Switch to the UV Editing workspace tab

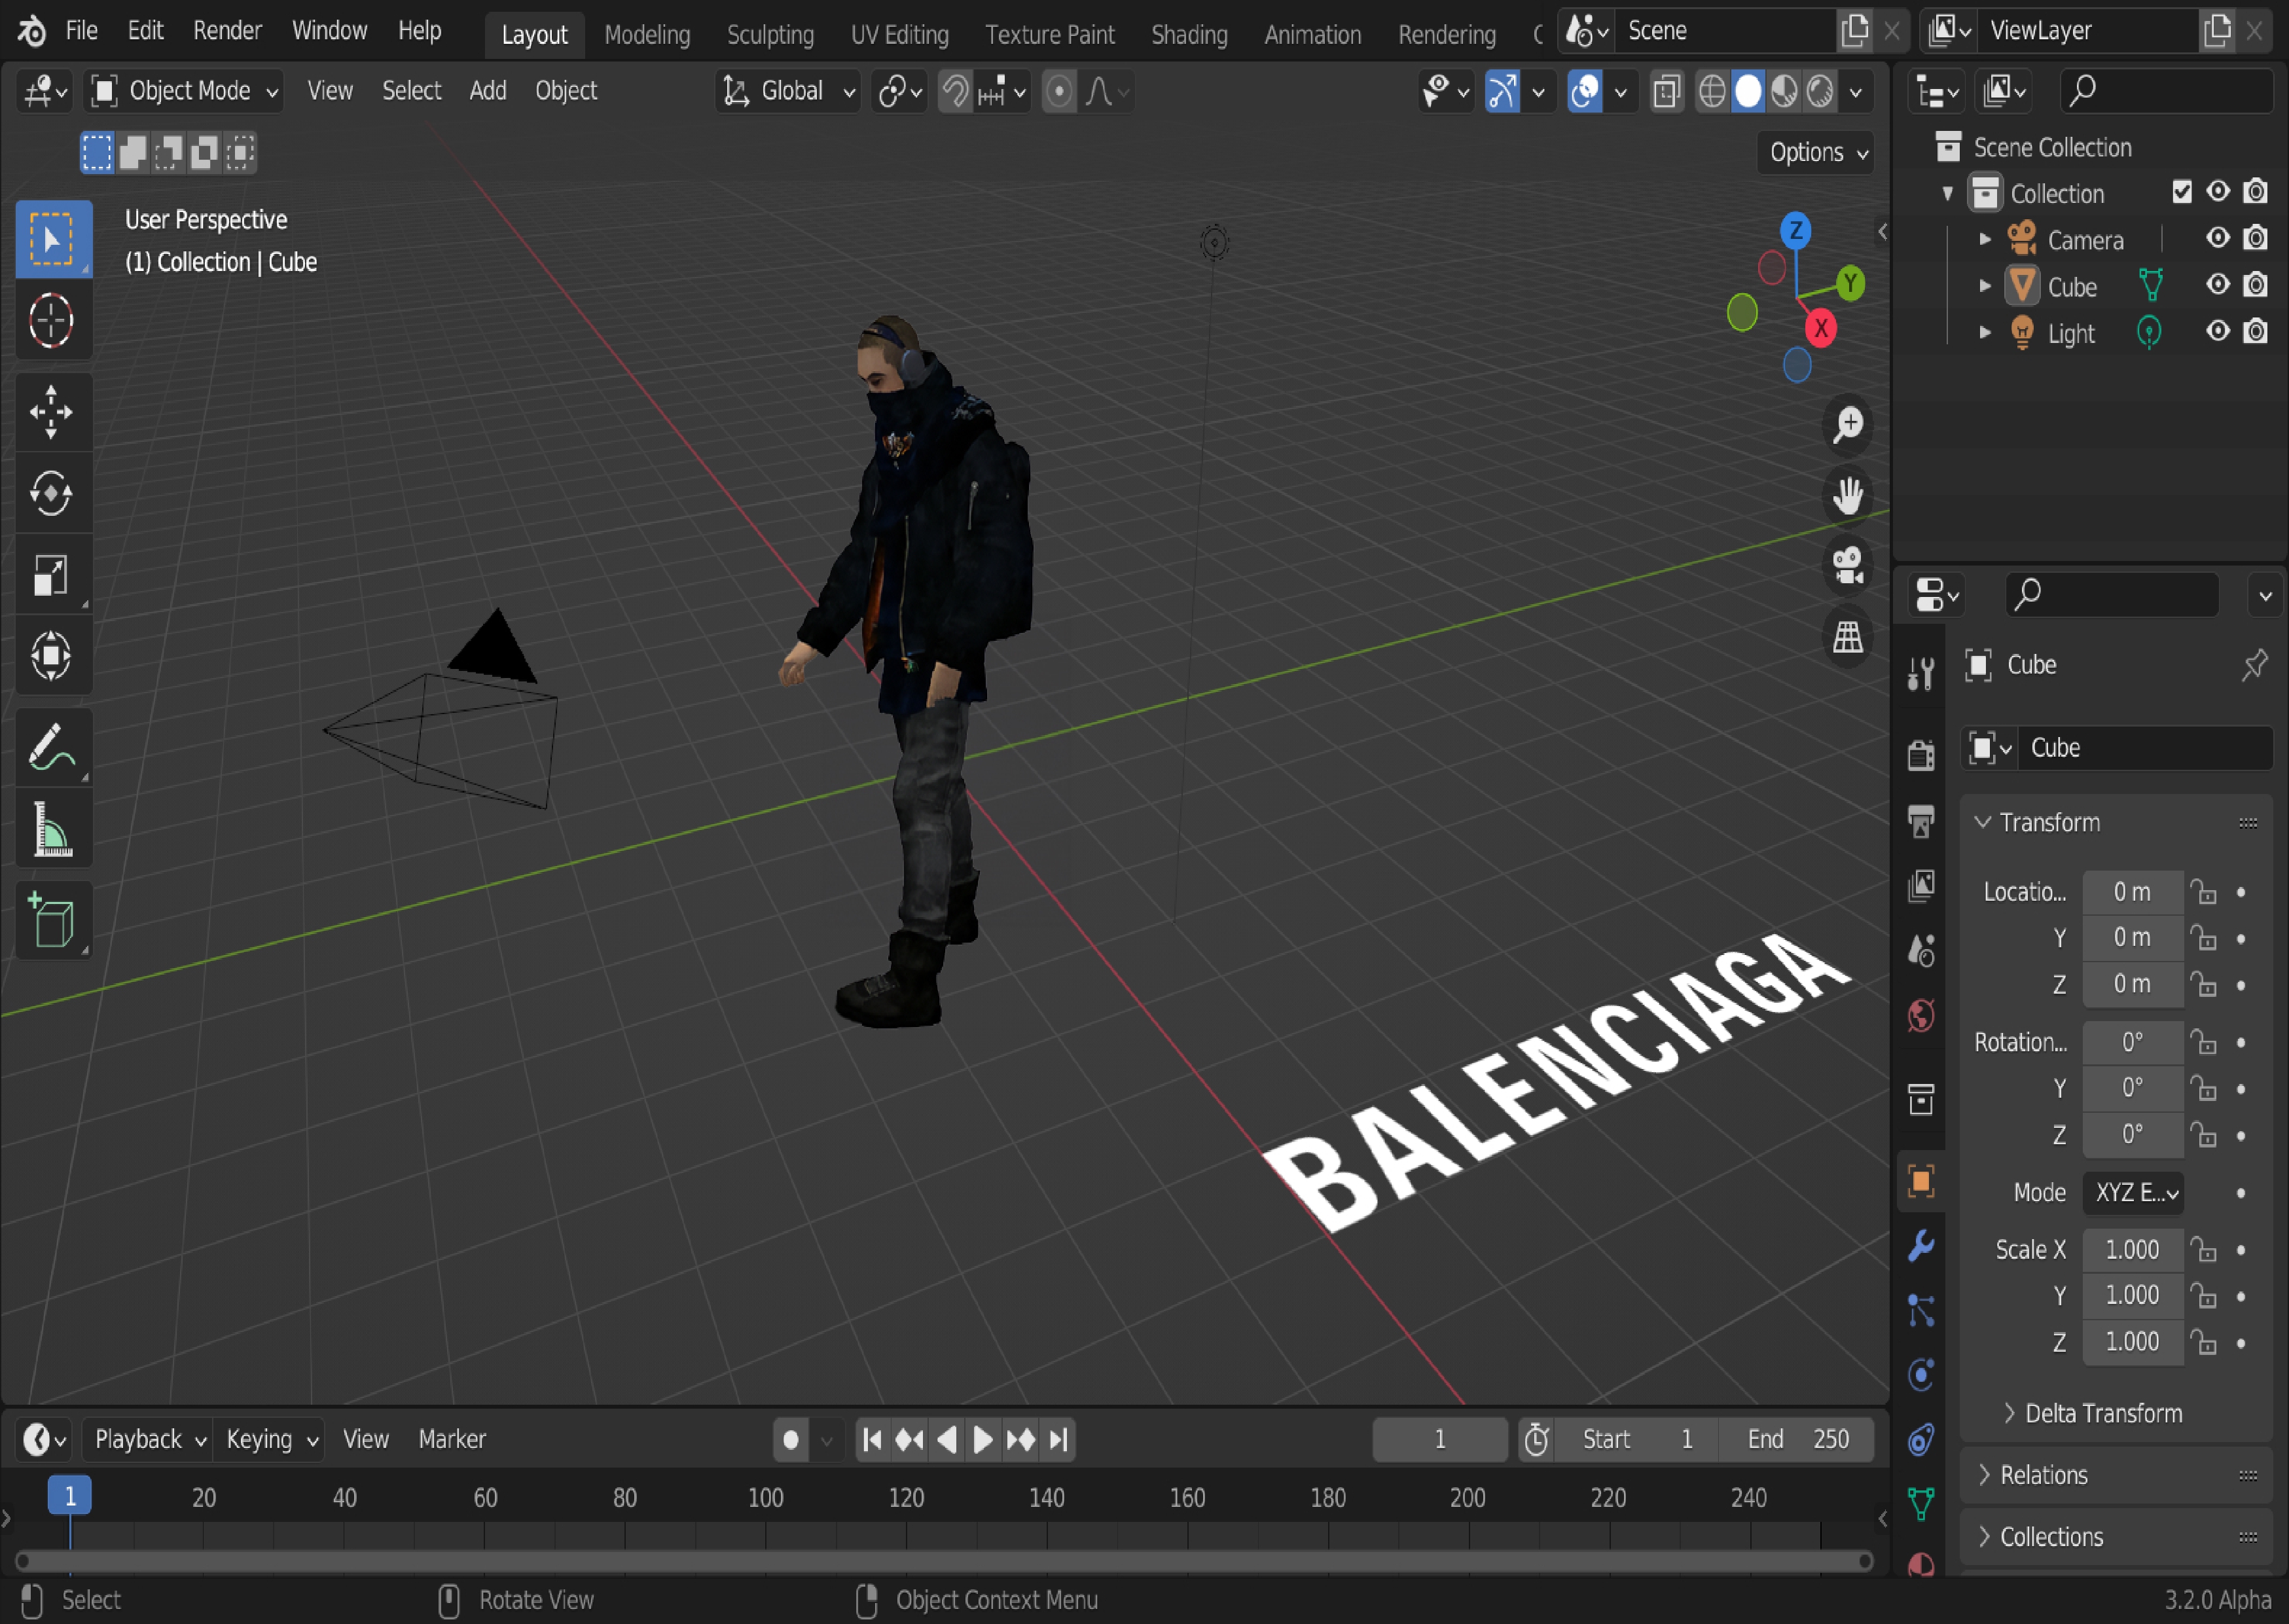tap(899, 35)
